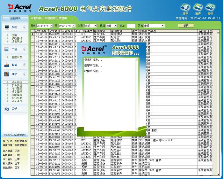The image size is (223, 179).
Task: Click 设备状态/实时信息>> button
Action: (x=15, y=135)
